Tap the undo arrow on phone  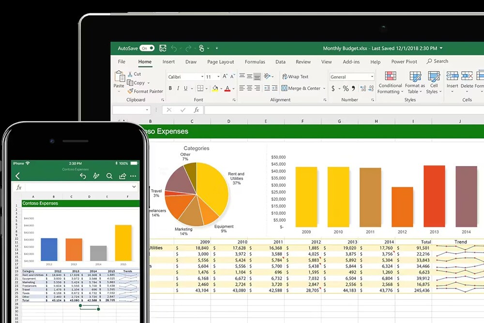point(83,176)
